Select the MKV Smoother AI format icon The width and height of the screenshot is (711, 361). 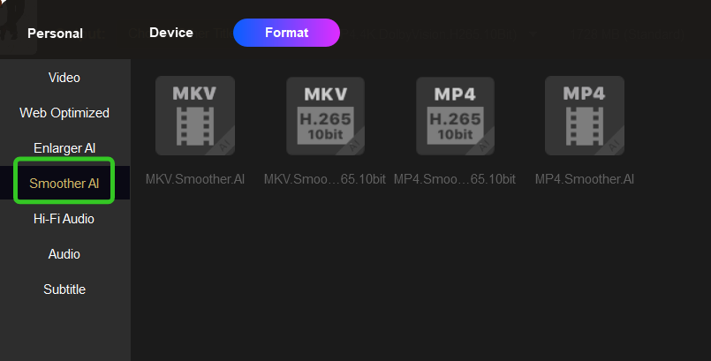point(194,116)
